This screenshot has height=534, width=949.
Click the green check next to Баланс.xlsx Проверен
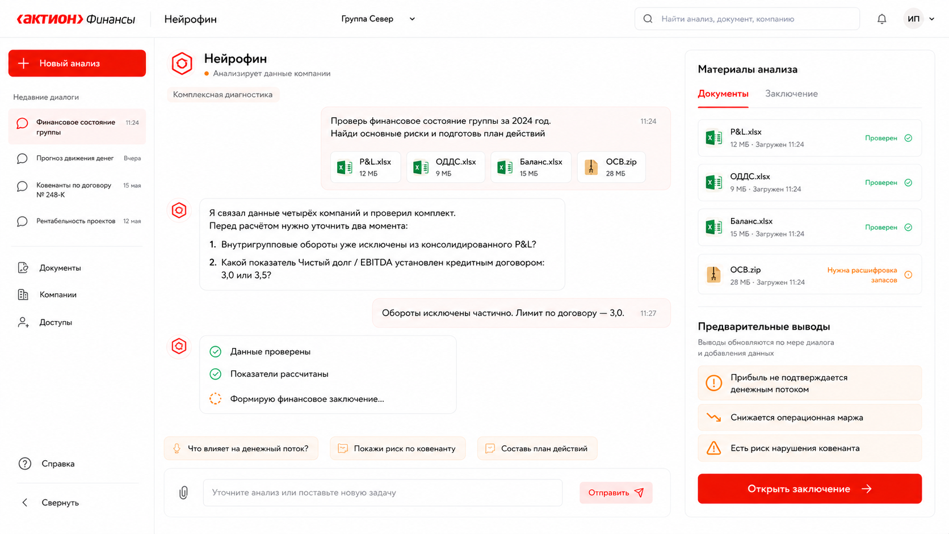click(x=908, y=228)
